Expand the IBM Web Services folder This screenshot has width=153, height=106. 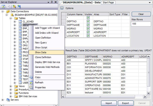11,96
